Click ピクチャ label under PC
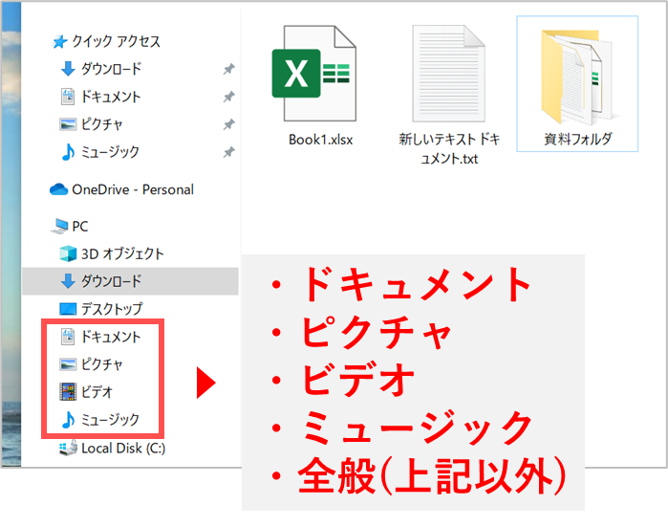The image size is (668, 527). pyautogui.click(x=102, y=364)
